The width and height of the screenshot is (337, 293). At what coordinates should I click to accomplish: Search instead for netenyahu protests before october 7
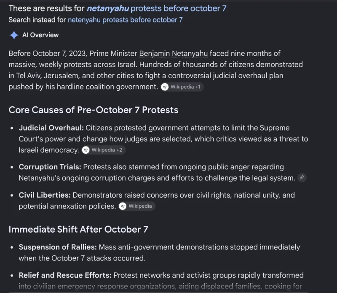pos(125,20)
